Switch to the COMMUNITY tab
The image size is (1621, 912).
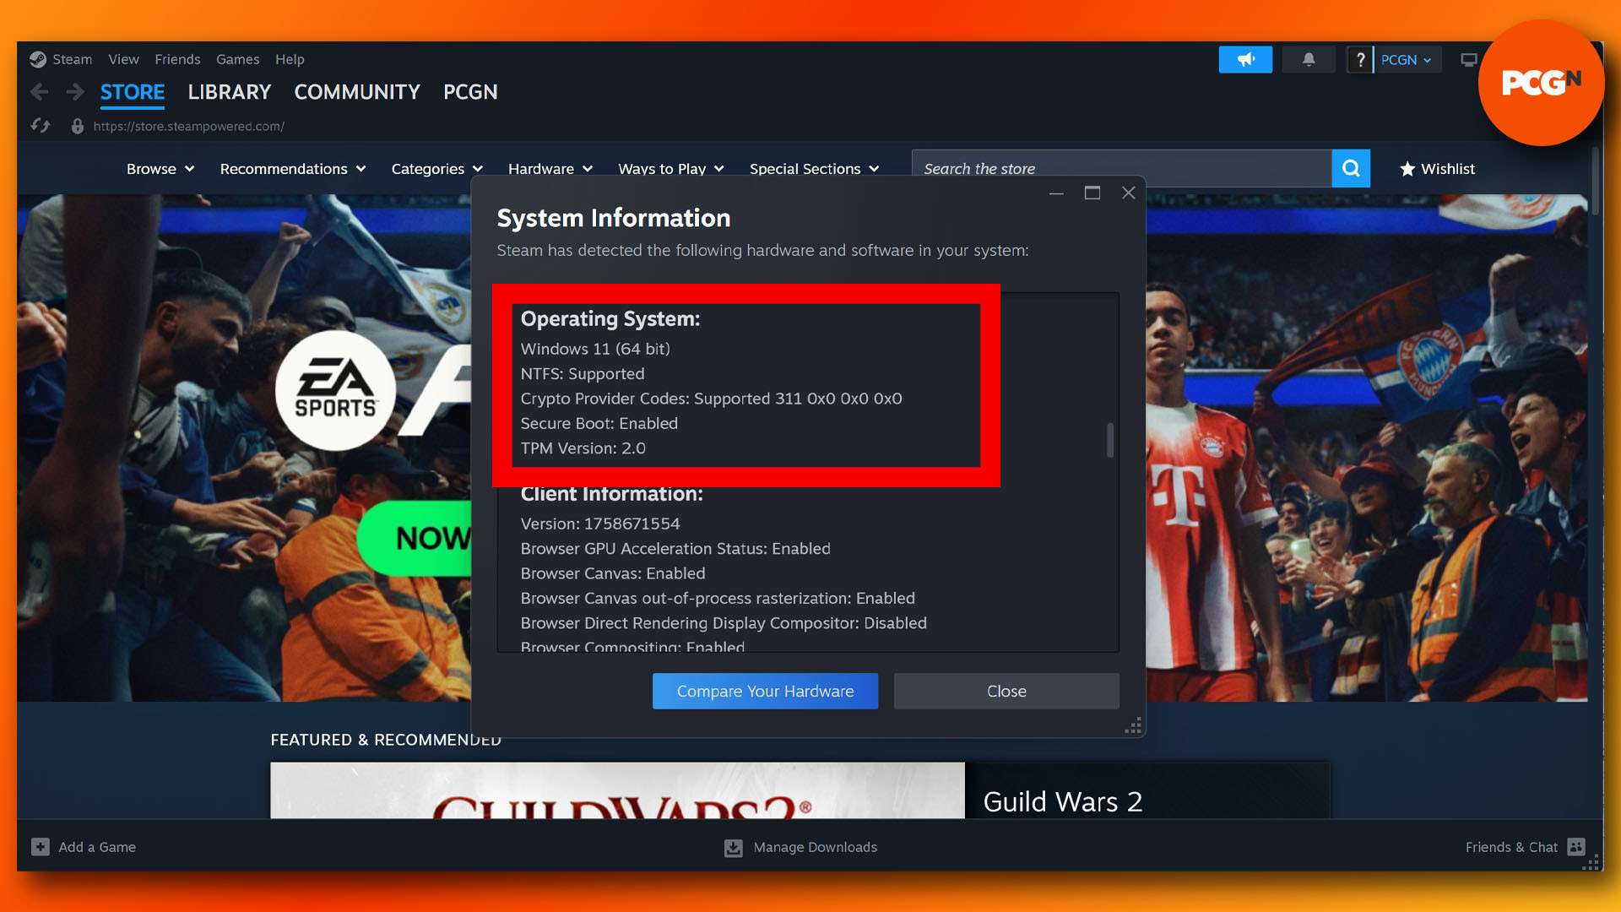coord(357,92)
